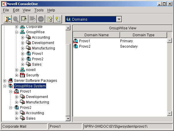174x131 pixels.
Task: Click the domain list scroll up arrow
Action: [x=170, y=40]
